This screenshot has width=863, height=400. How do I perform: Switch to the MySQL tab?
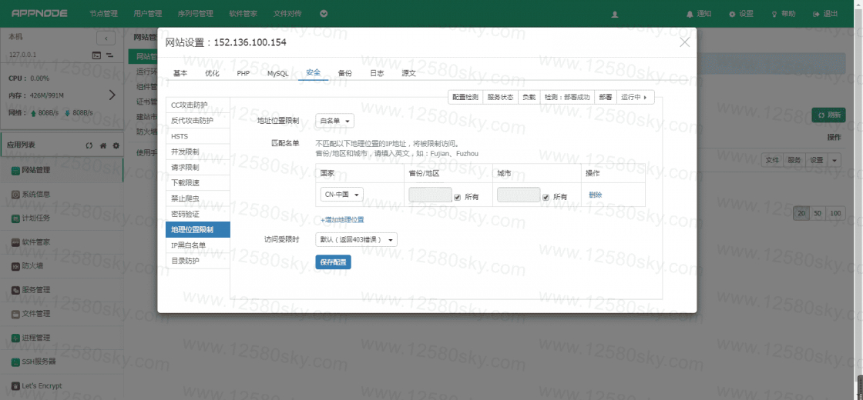point(278,73)
